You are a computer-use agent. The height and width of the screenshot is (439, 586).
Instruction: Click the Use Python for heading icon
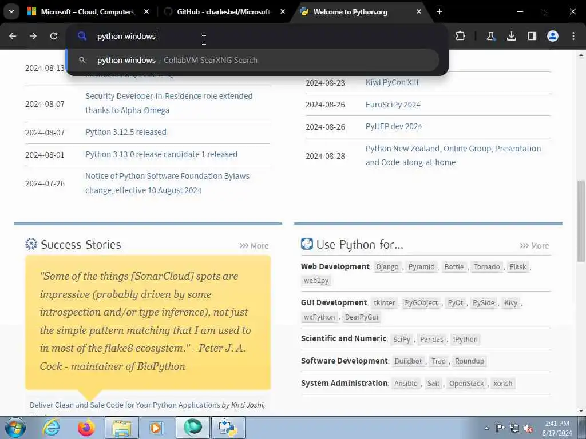[x=307, y=244]
